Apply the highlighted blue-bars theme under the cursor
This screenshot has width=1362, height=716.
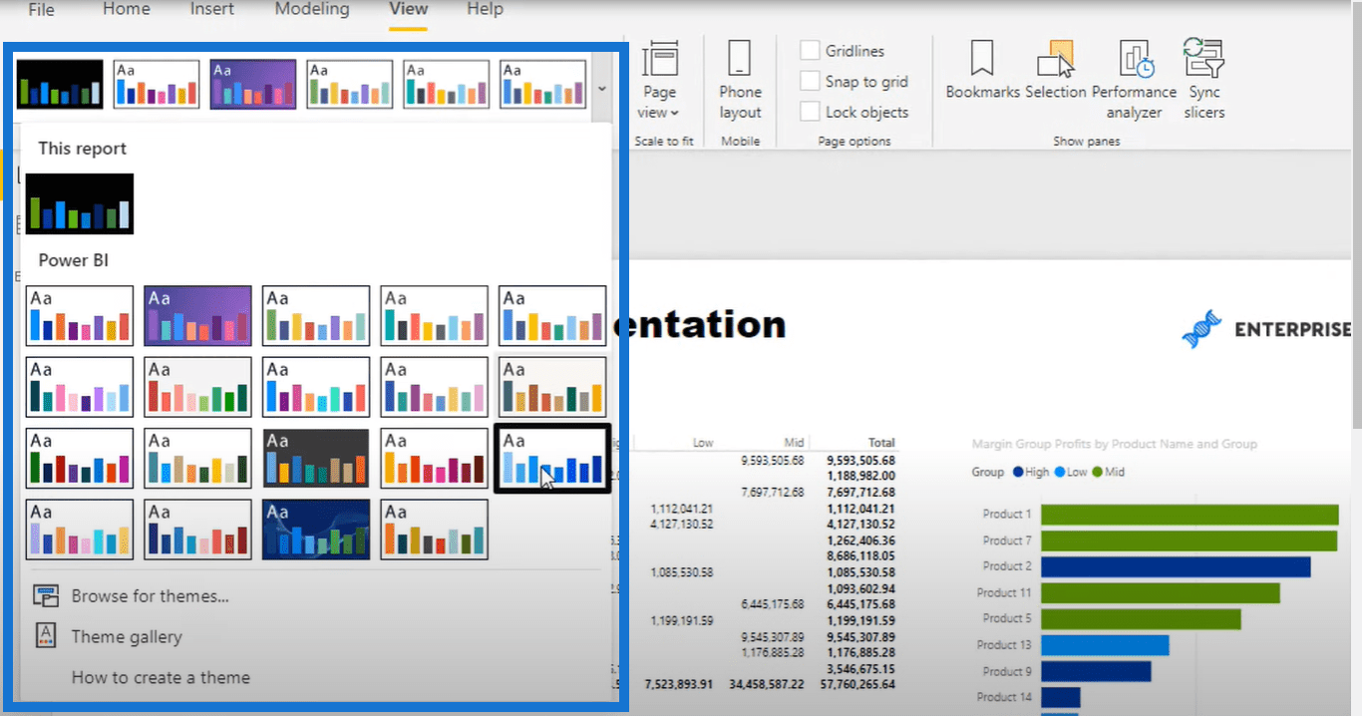552,459
